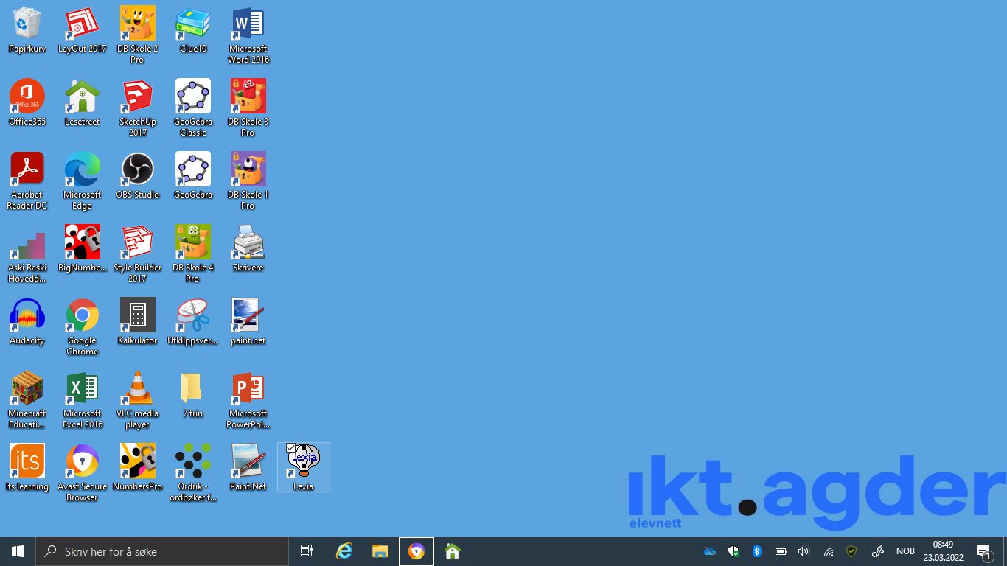Select the Style Builder 2017 icon

[137, 254]
